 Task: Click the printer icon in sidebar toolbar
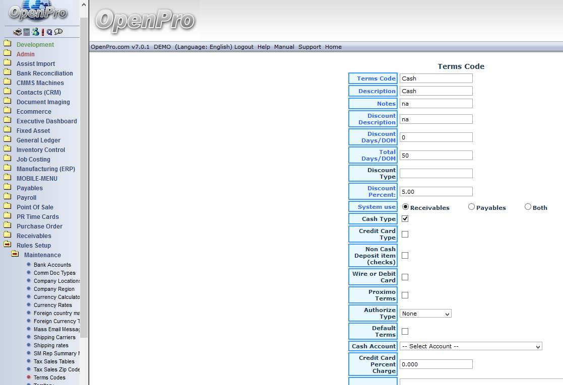(x=17, y=32)
